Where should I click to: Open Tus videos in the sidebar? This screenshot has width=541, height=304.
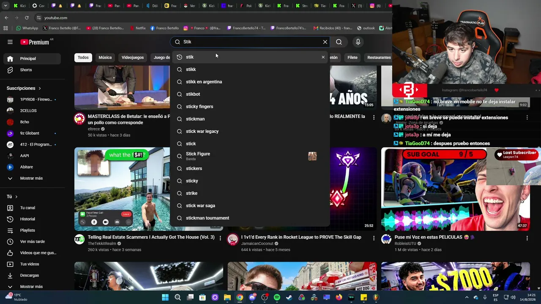33,264
